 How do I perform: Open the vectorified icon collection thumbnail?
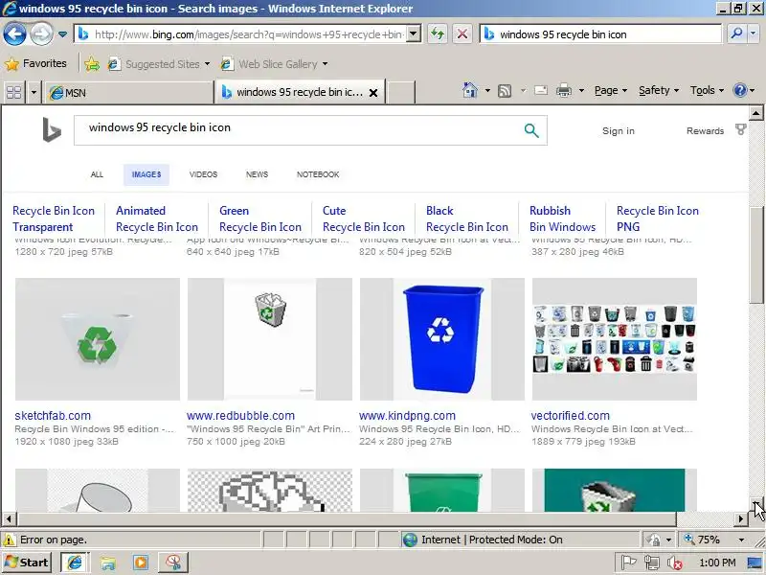615,339
